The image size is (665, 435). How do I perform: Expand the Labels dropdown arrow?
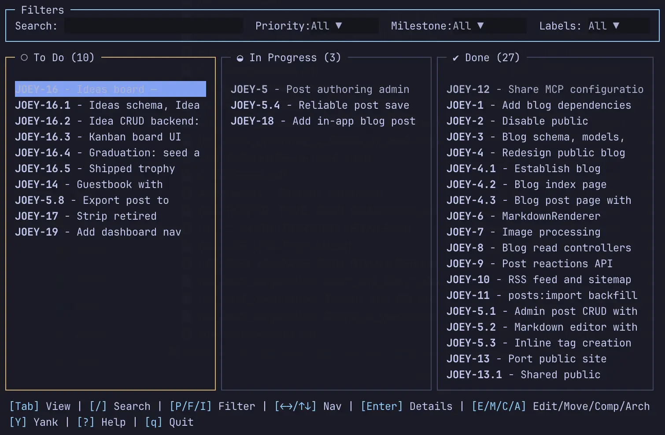(616, 26)
